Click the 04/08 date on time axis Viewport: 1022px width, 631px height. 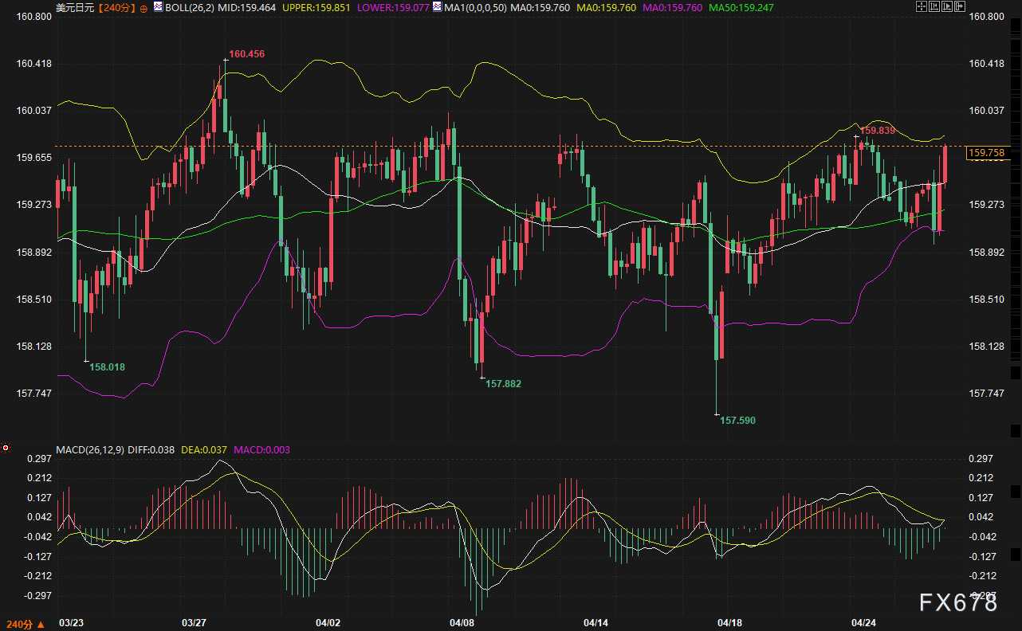coord(462,622)
